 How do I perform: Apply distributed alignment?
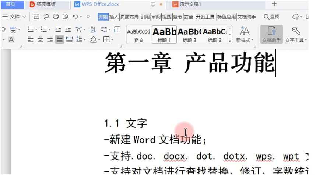point(69,39)
